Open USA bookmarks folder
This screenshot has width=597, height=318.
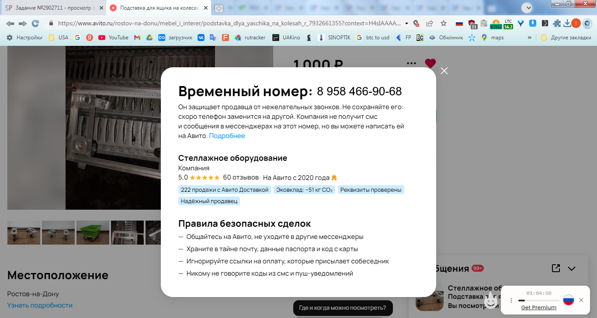(59, 38)
